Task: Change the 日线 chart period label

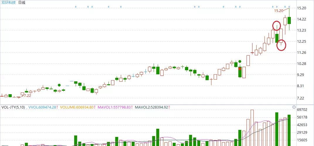Action: point(22,3)
